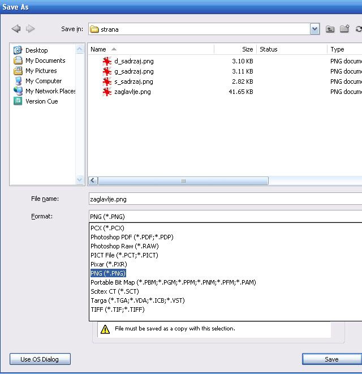
Task: Choose Photoshop PDF format from list
Action: click(x=132, y=237)
